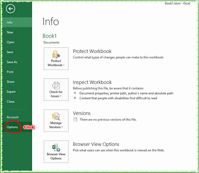This screenshot has width=199, height=173.
Task: Select Share from the sidebar menu
Action: pos(17,82)
